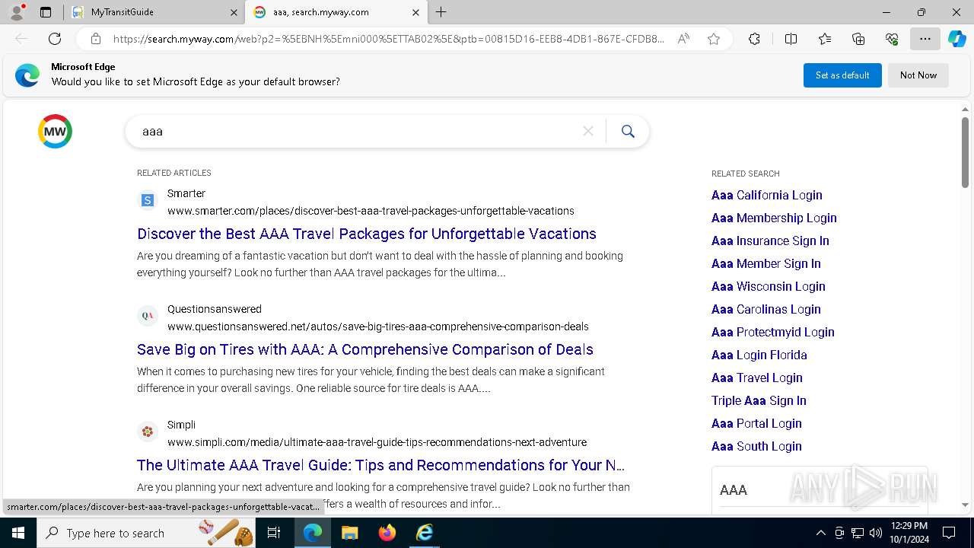The image size is (974, 548).
Task: Open Split screen icon in toolbar
Action: [x=791, y=39]
